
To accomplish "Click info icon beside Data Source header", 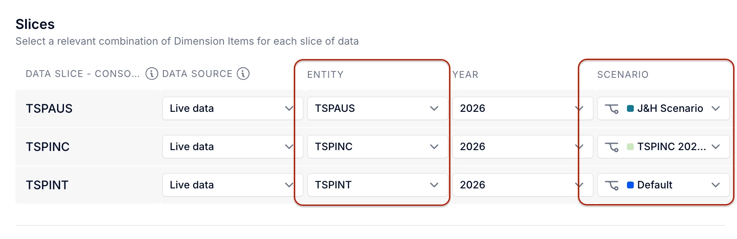I will pyautogui.click(x=243, y=74).
